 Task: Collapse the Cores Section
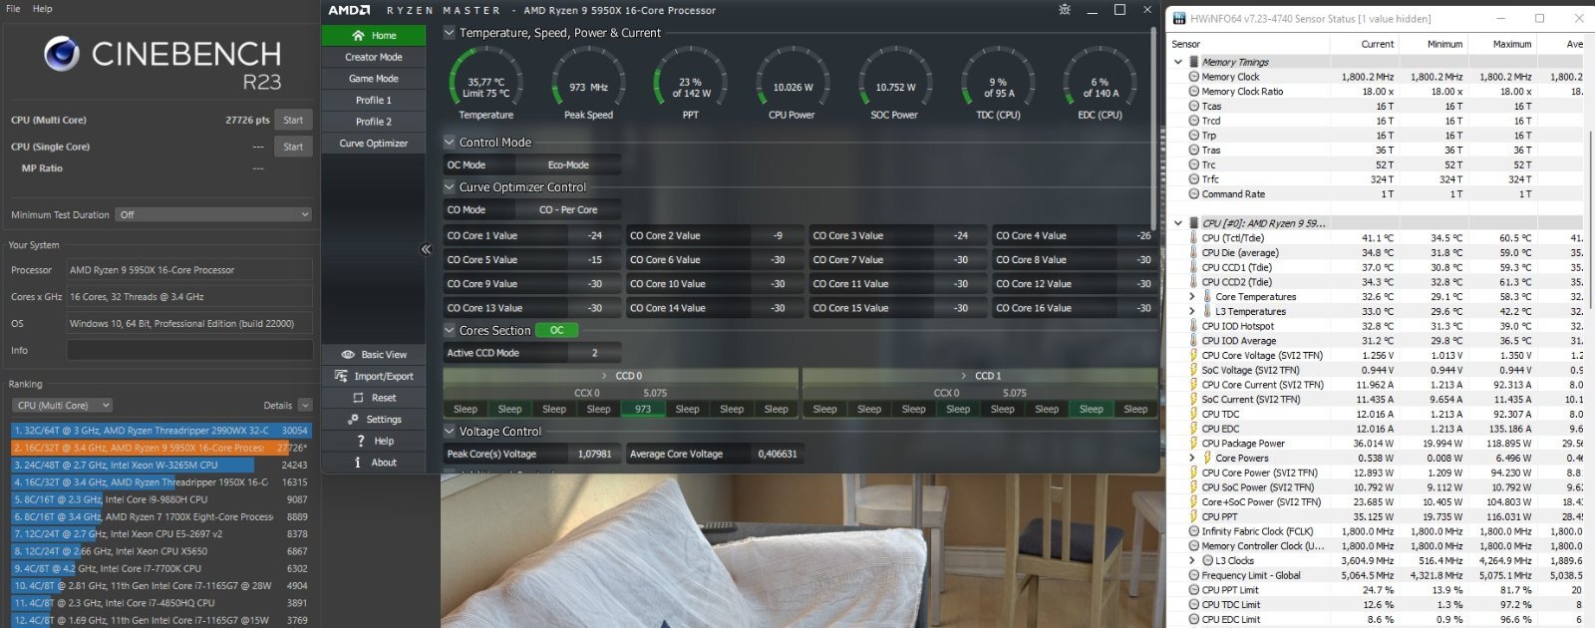450,330
